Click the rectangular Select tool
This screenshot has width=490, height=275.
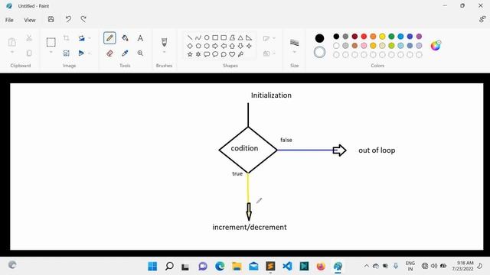(51, 42)
